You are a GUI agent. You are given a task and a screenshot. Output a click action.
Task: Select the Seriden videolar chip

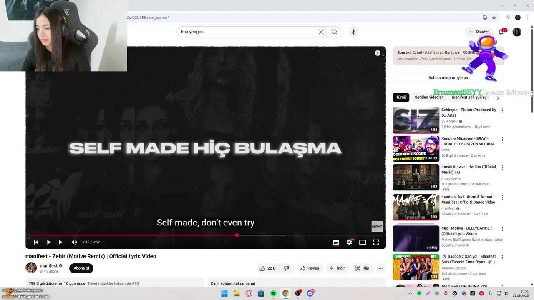click(429, 97)
